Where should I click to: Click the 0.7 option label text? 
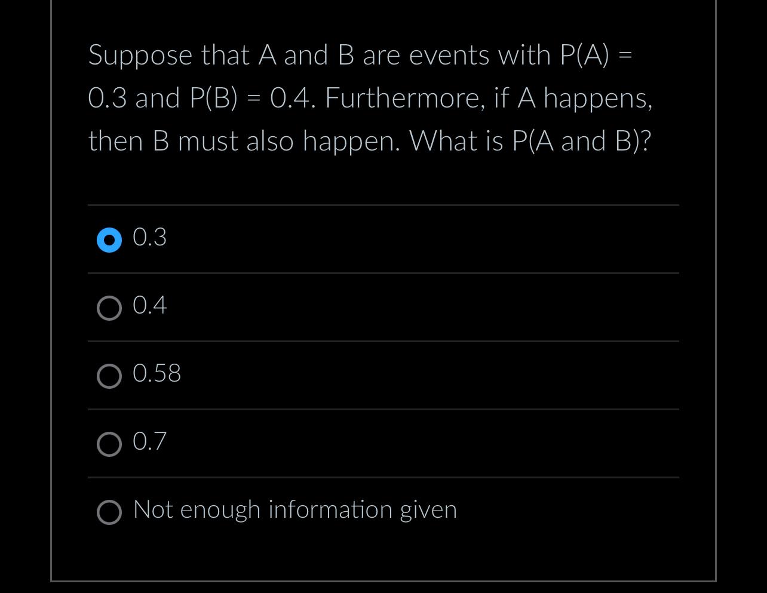[149, 442]
